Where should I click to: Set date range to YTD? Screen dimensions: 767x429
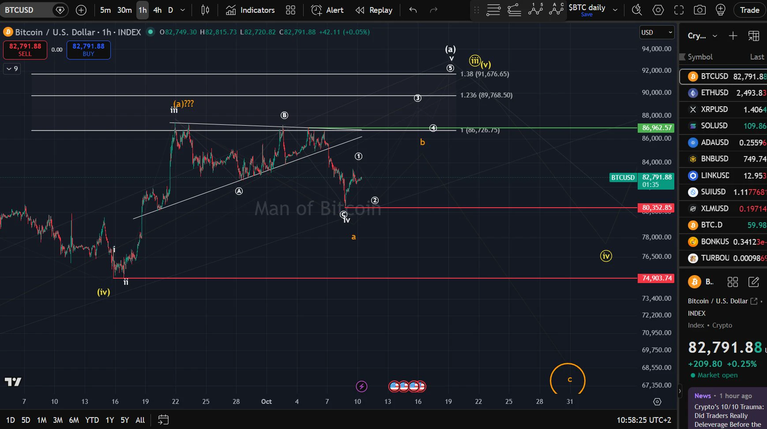[x=92, y=420]
